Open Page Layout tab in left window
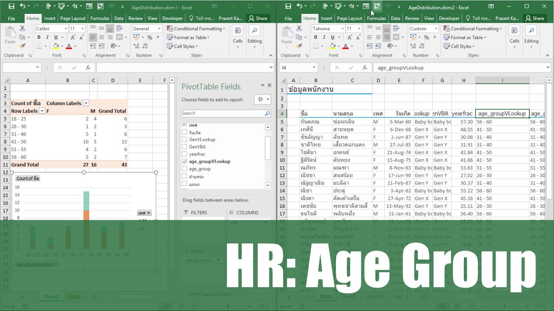This screenshot has height=311, width=554. [x=73, y=18]
